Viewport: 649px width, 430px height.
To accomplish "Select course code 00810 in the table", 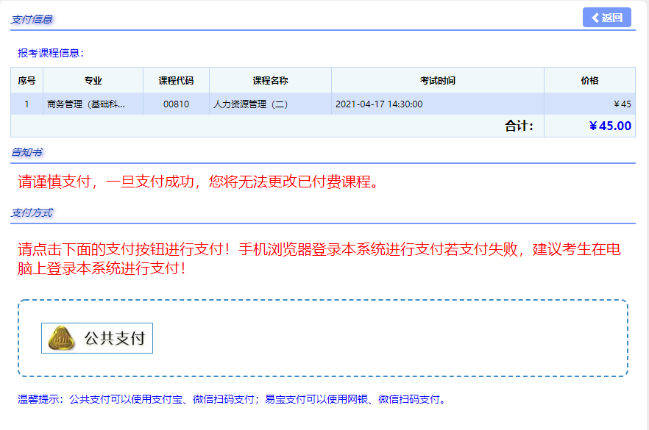I will pos(176,103).
